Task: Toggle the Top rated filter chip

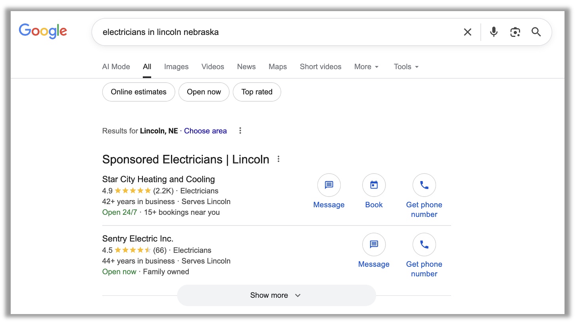Action: (257, 92)
